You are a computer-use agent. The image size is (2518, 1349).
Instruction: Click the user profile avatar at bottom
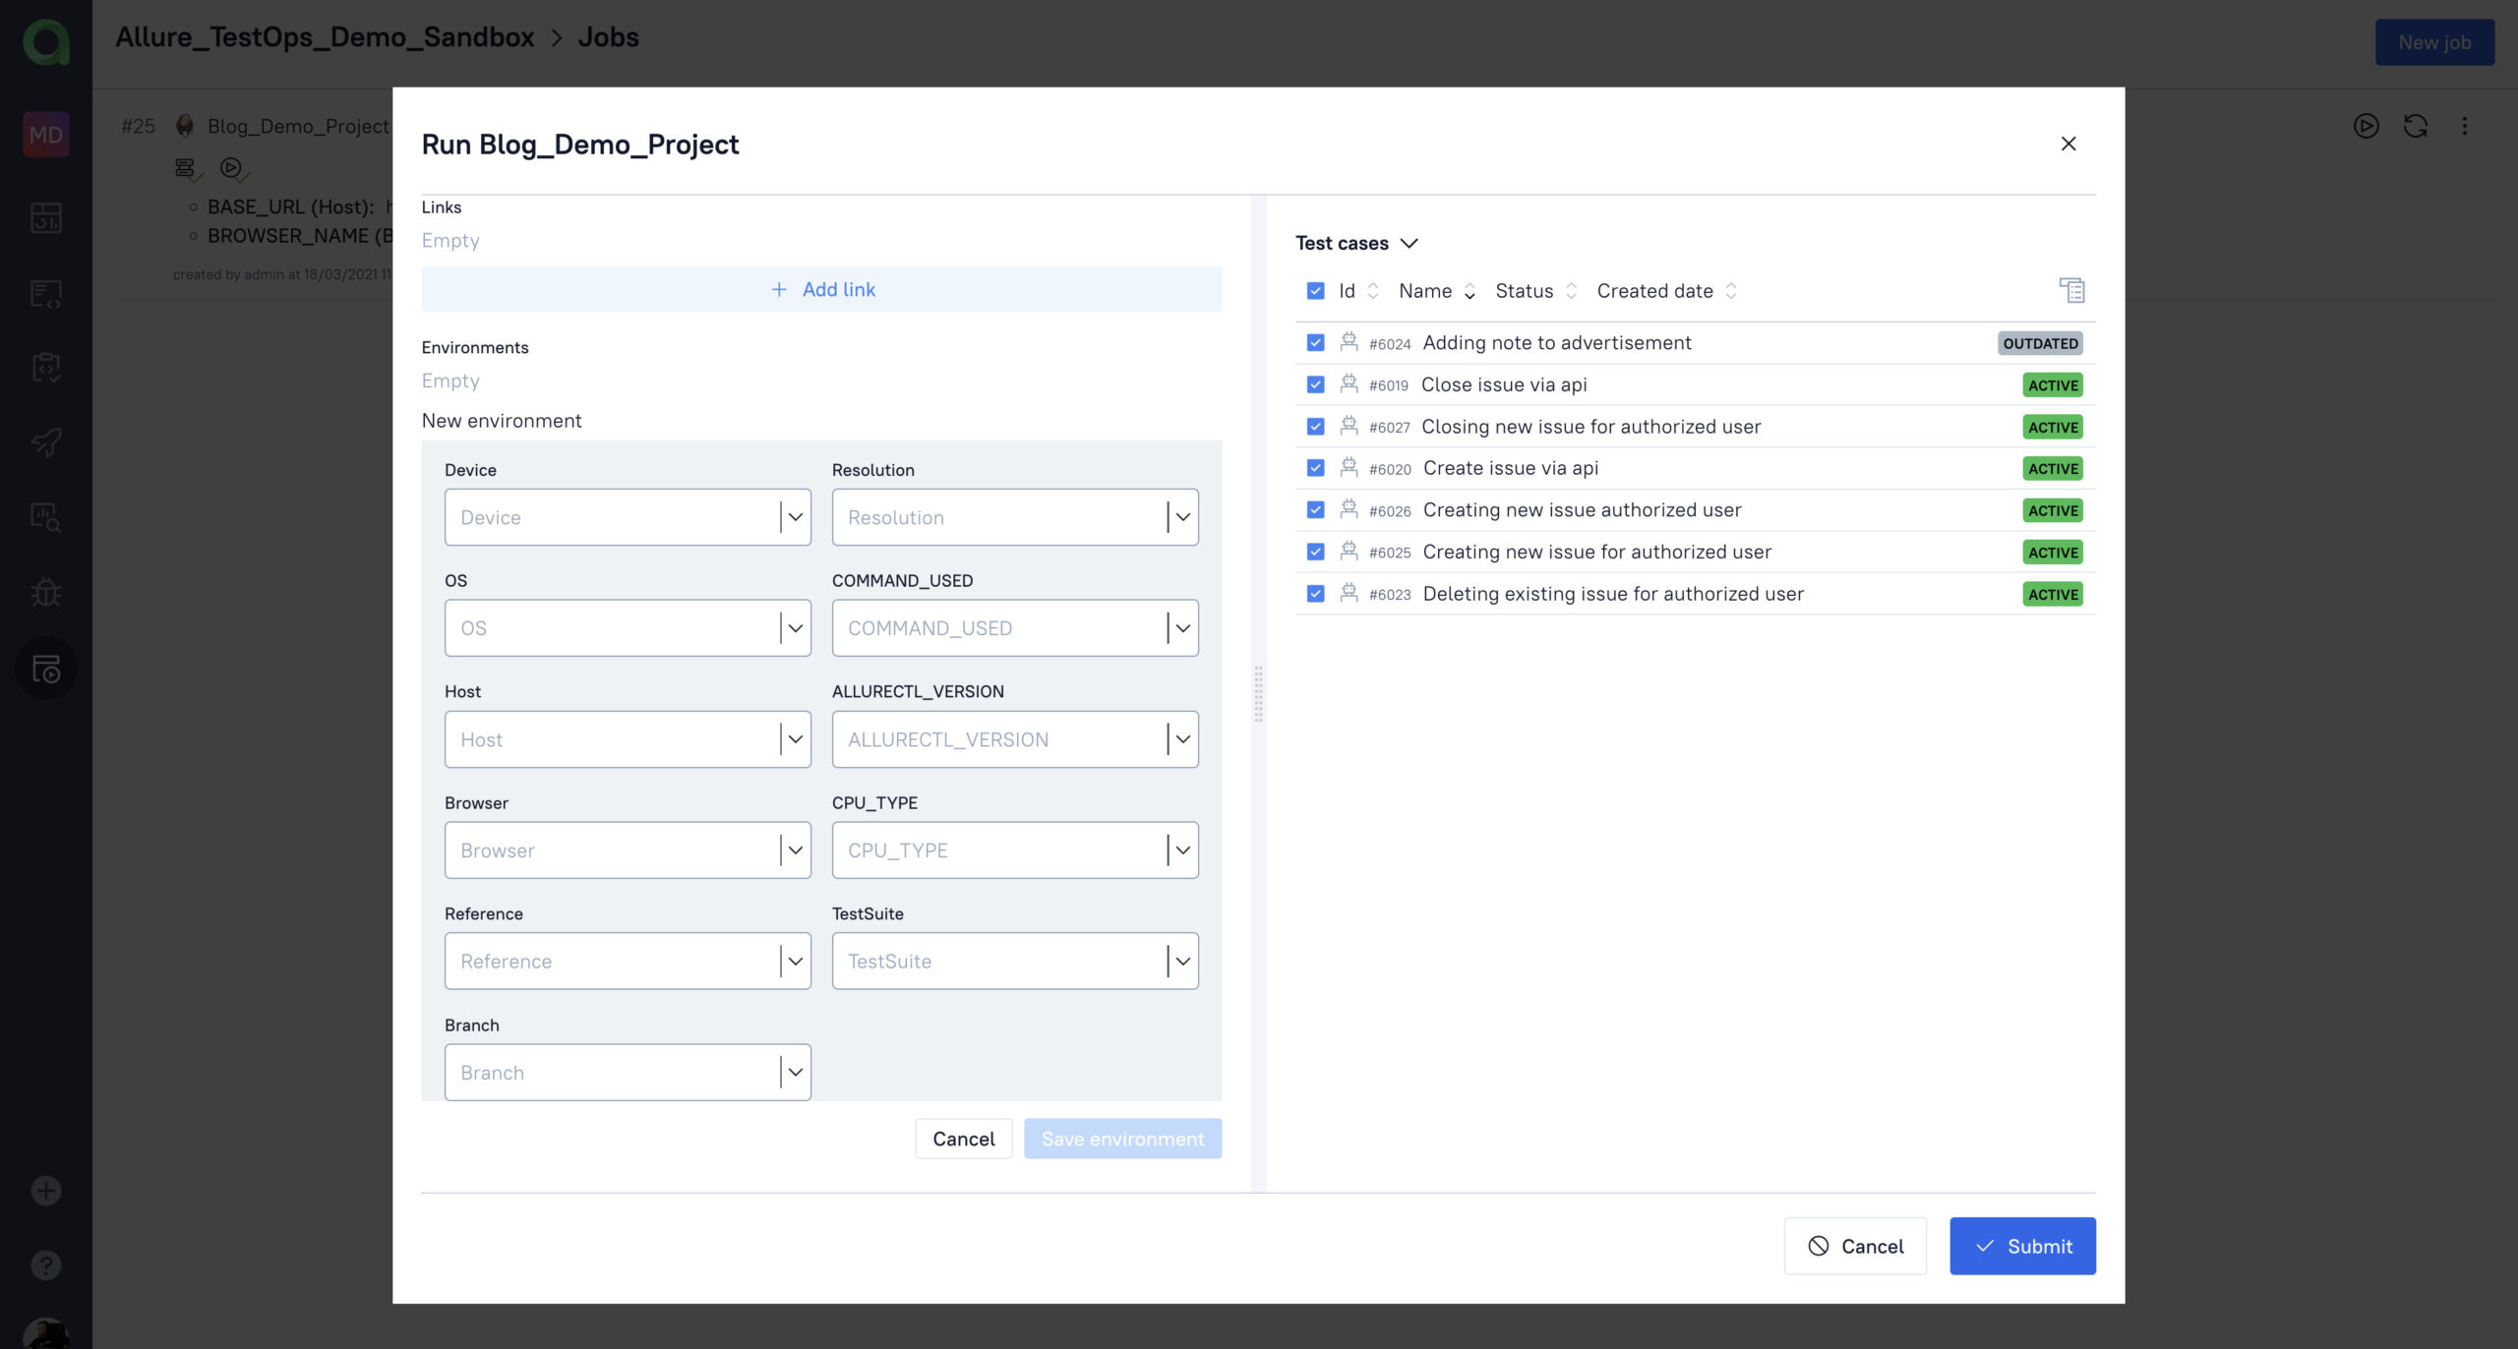click(45, 1333)
